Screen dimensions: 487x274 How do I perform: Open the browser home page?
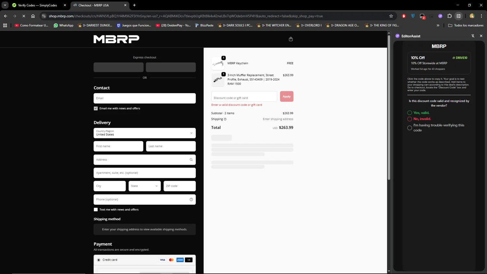[33, 16]
